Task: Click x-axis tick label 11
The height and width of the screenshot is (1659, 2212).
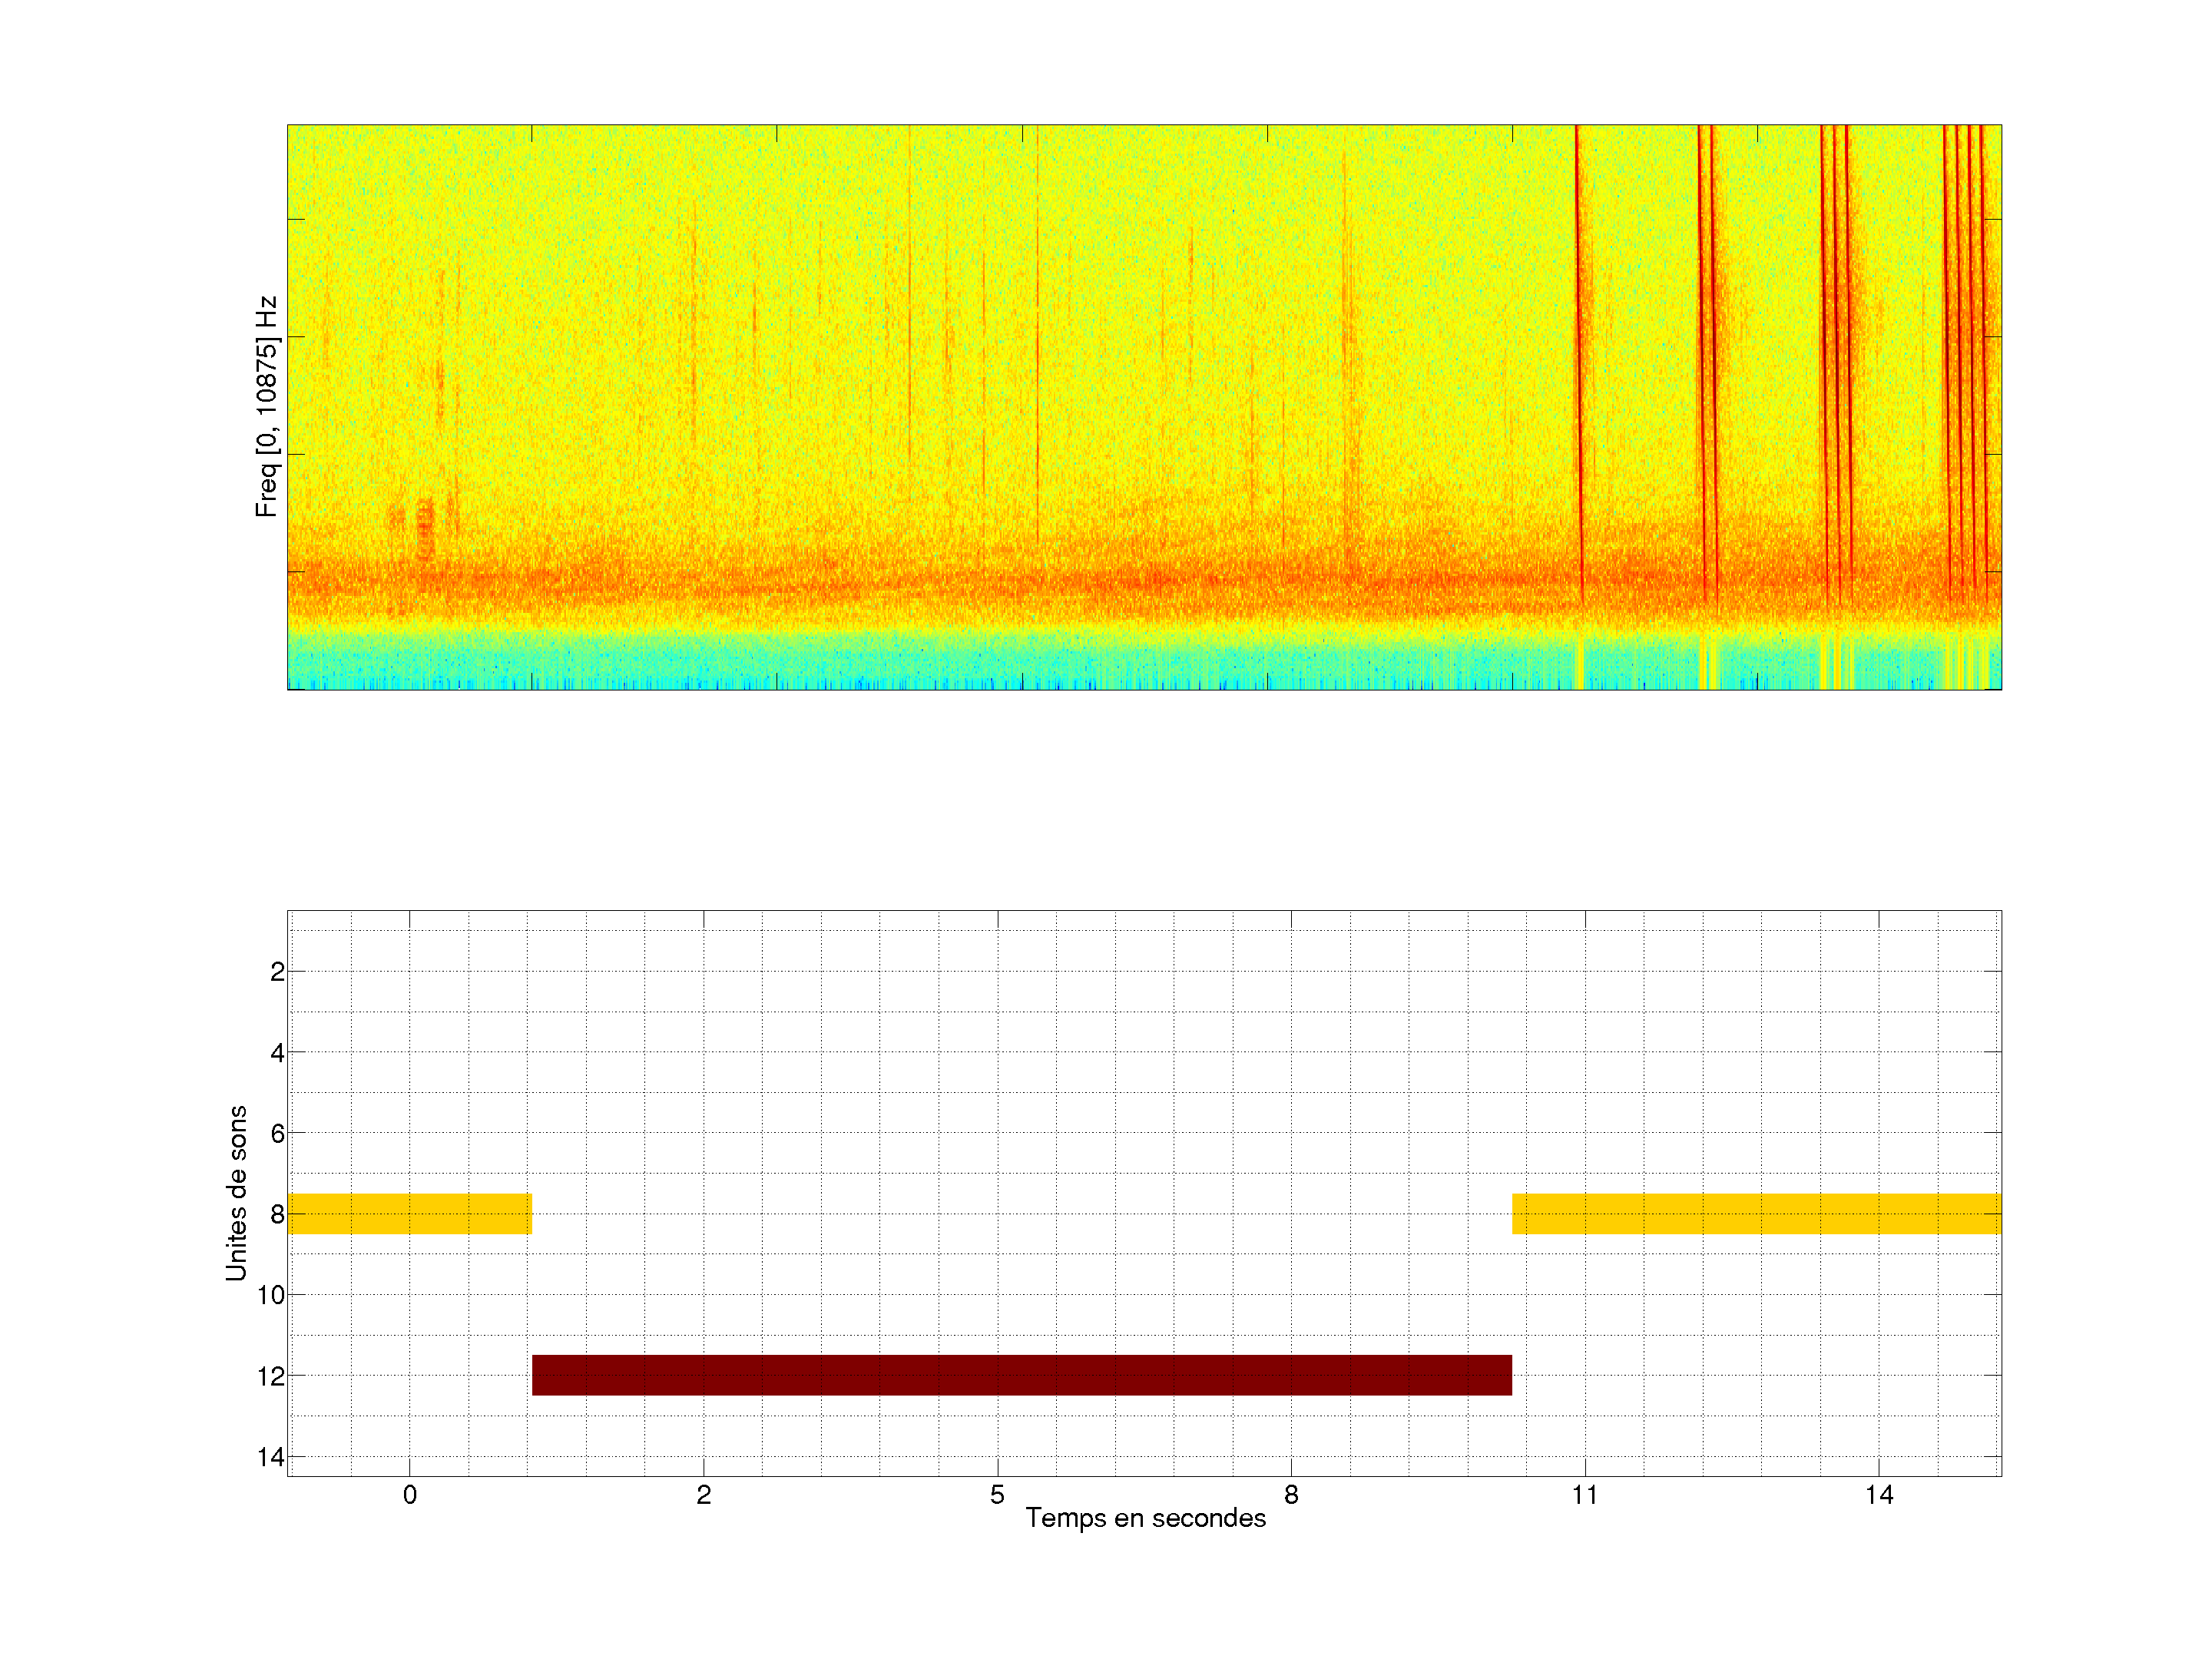Action: click(1584, 1495)
